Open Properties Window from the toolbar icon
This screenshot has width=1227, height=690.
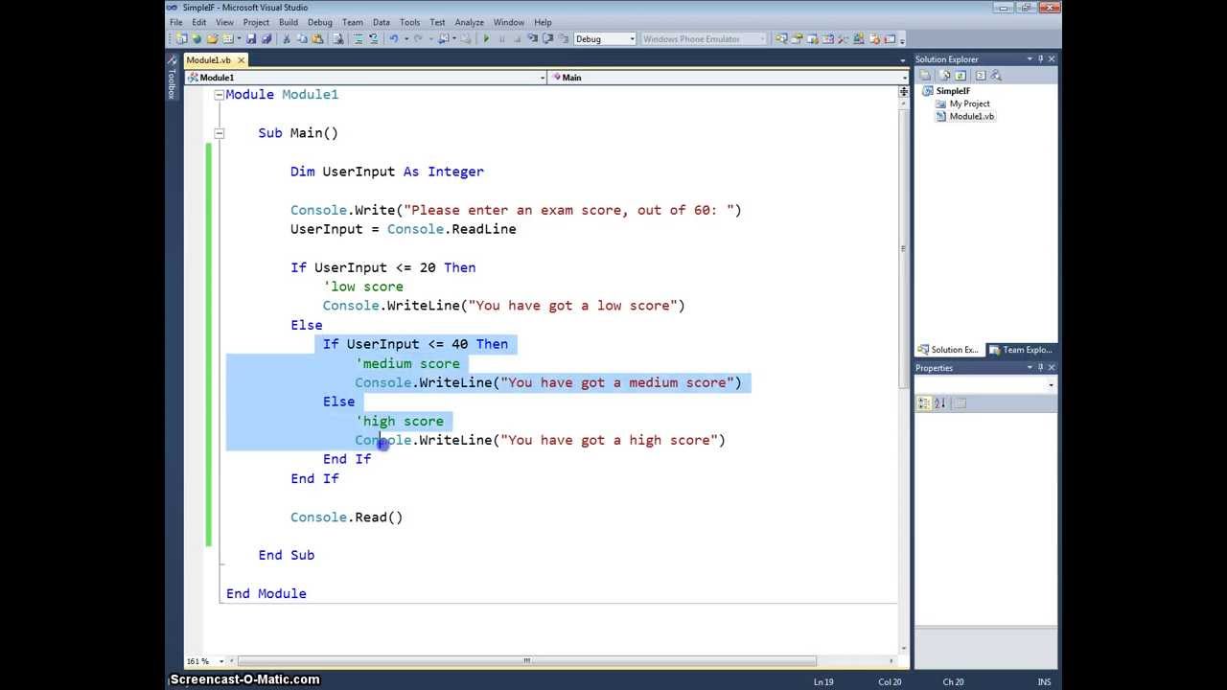(798, 39)
